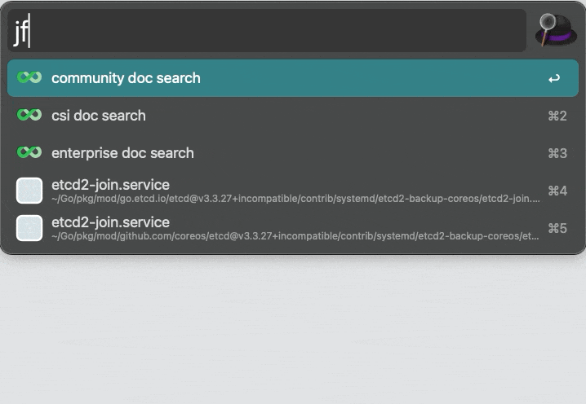
Task: Click file icon of go.etcd.io etcd2-join.service
Action: pos(29,191)
